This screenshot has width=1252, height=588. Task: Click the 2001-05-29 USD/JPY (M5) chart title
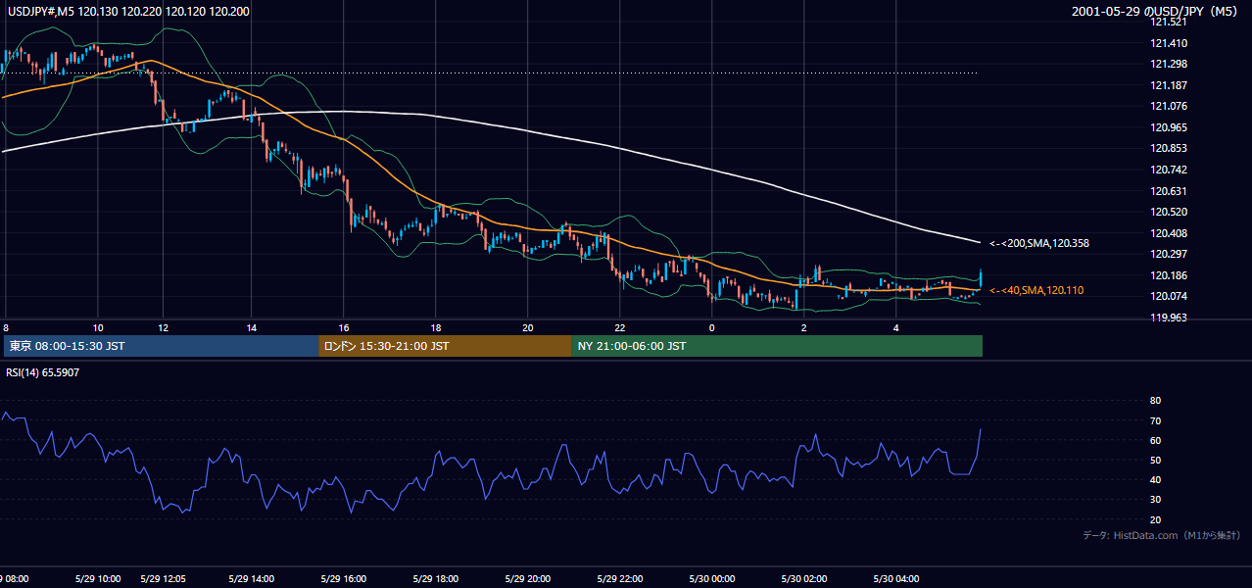tap(1155, 12)
